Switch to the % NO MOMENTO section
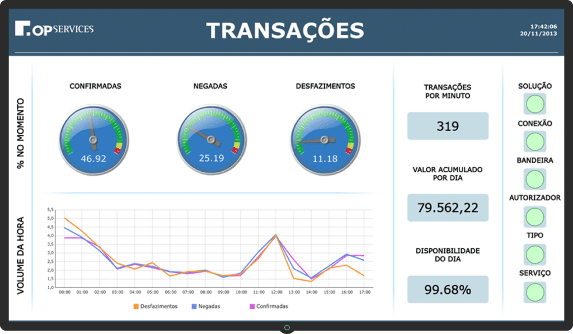This screenshot has width=573, height=334. point(21,131)
